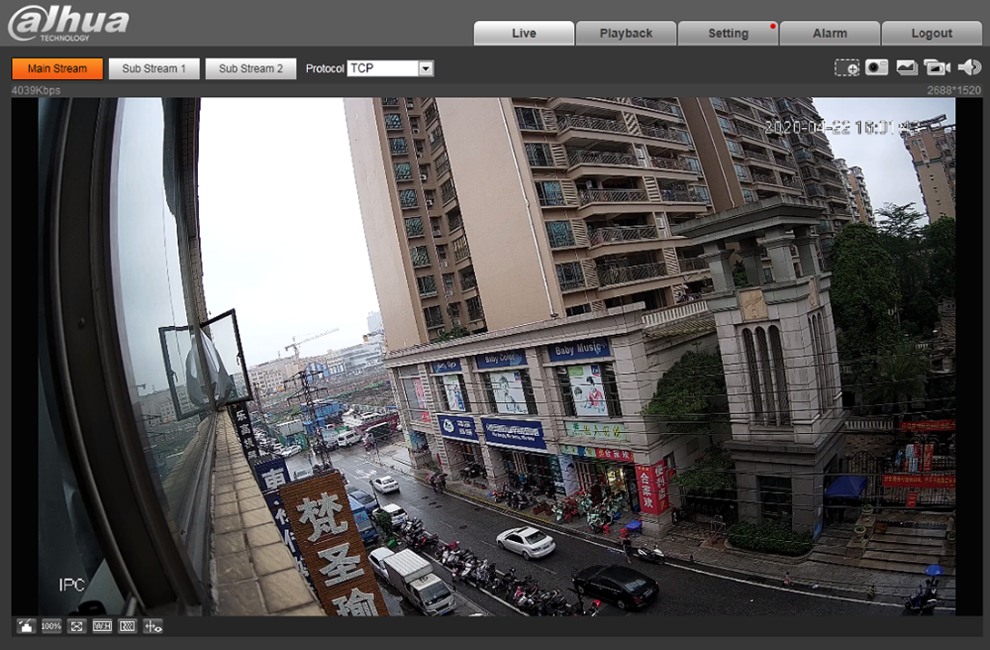Screen dimensions: 990x650
Task: Click the live video feed
Action: click(x=497, y=357)
